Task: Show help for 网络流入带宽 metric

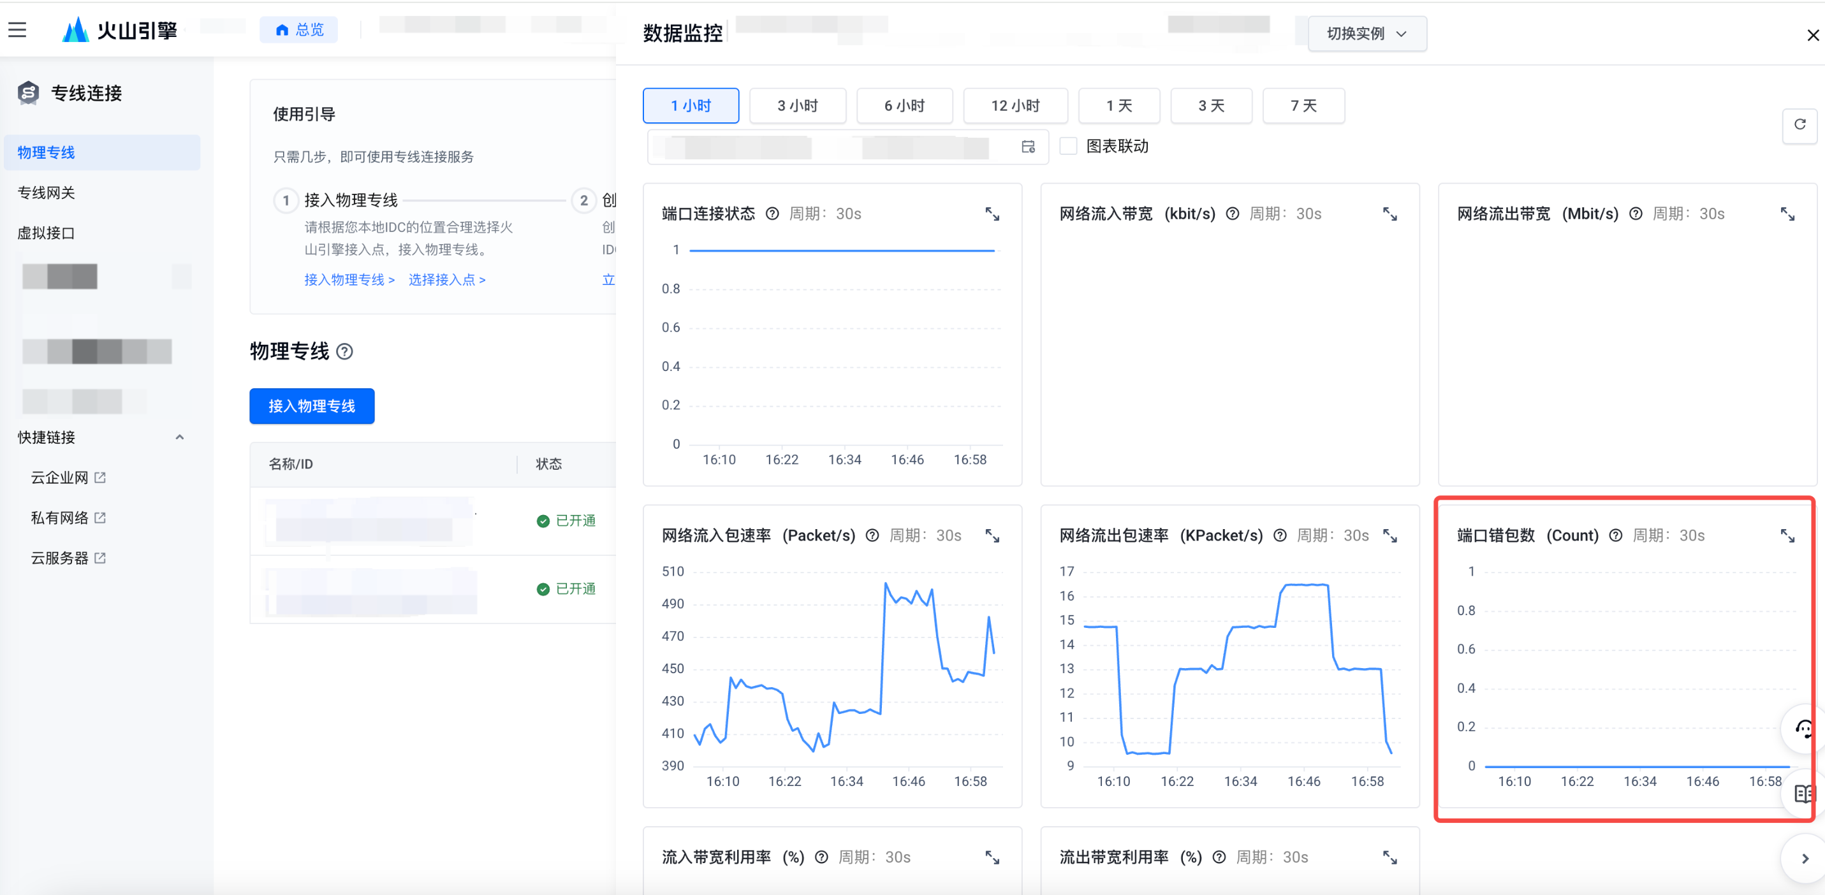Action: 1233,214
